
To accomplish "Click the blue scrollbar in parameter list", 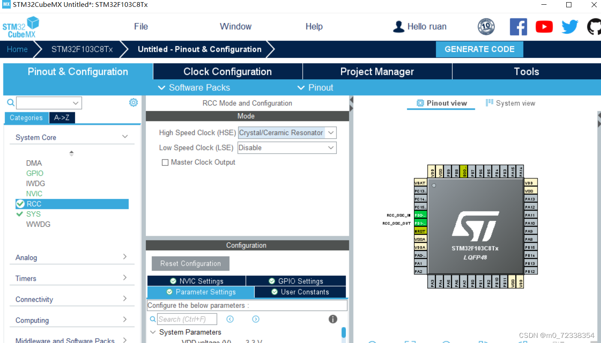I will tap(344, 333).
